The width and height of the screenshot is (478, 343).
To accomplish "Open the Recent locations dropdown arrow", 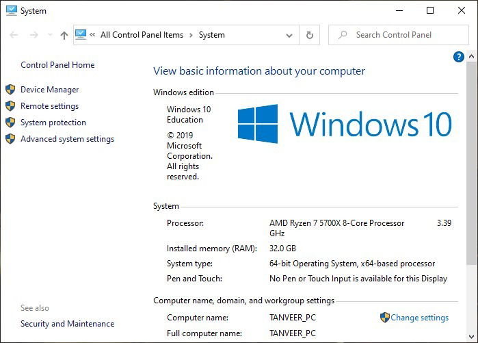I will click(x=50, y=35).
